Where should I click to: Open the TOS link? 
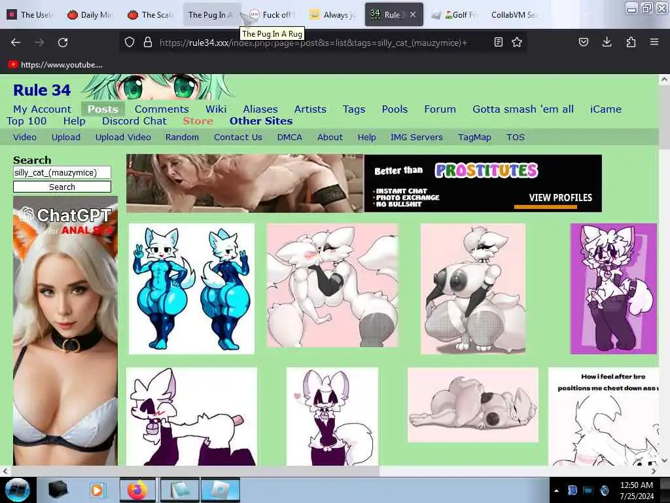coord(516,138)
